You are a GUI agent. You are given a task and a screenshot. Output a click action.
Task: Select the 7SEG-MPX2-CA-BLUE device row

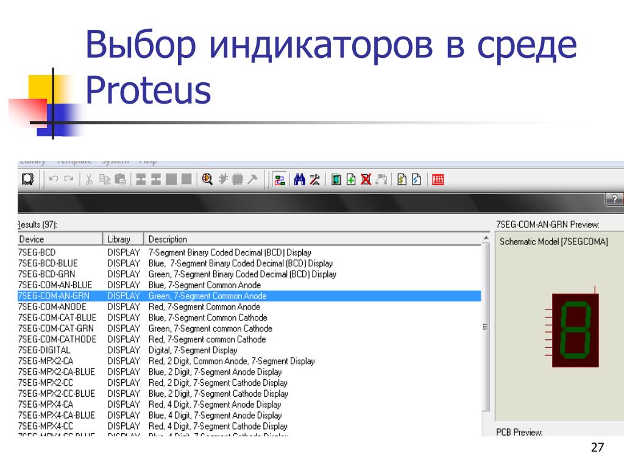249,372
